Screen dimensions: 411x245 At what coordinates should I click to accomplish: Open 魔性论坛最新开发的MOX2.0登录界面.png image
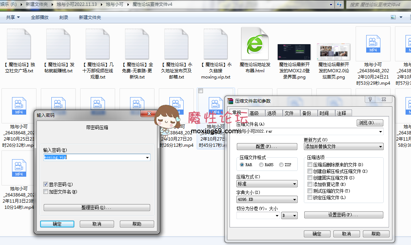pyautogui.click(x=294, y=51)
